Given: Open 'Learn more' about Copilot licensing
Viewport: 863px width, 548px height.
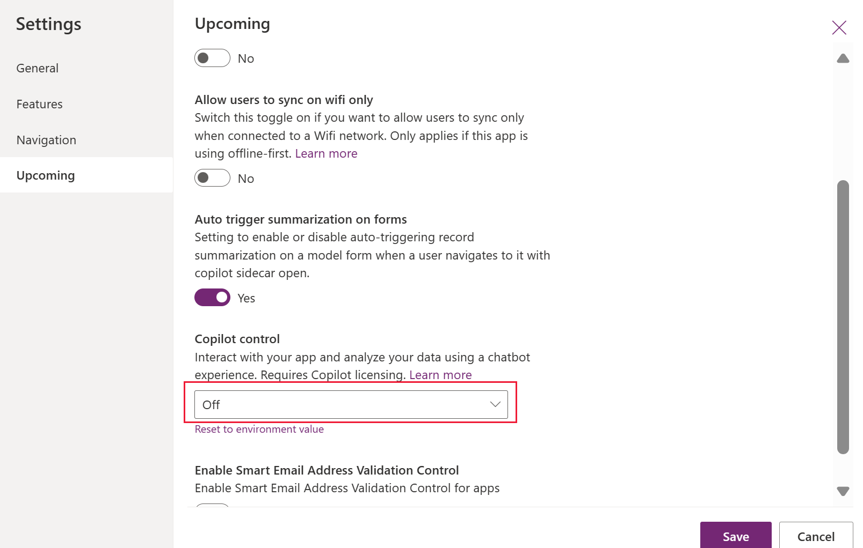Looking at the screenshot, I should 440,375.
